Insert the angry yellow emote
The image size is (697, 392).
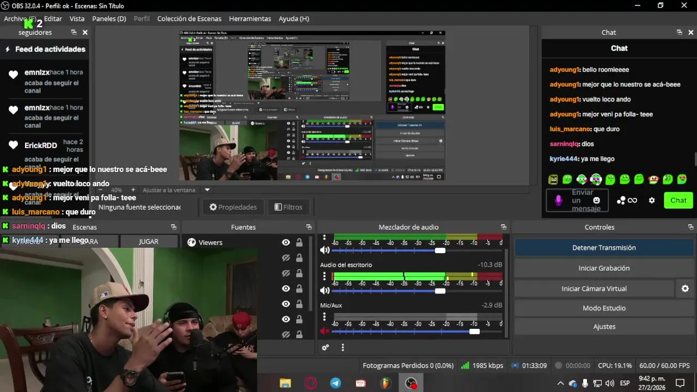pos(553,179)
